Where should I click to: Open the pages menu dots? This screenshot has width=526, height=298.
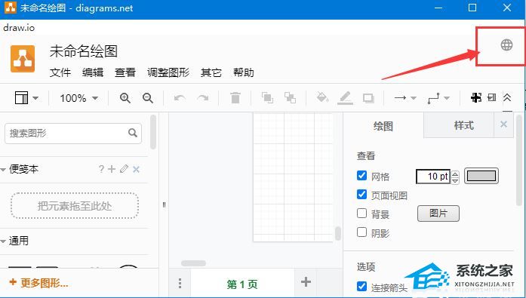tap(180, 283)
